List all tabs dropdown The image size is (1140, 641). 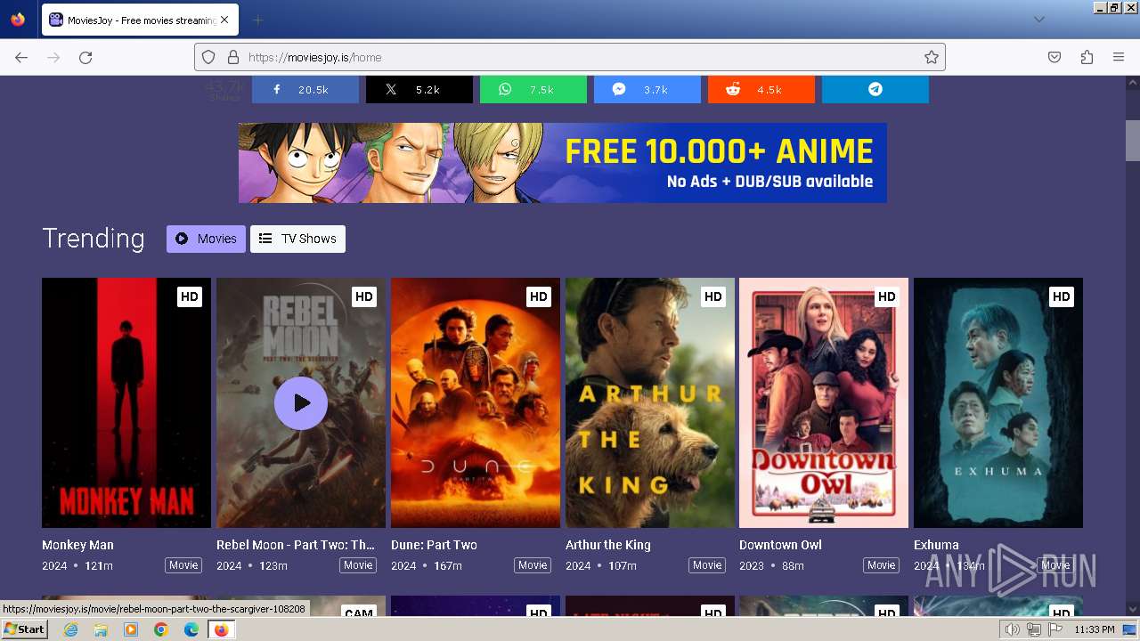tap(1038, 20)
